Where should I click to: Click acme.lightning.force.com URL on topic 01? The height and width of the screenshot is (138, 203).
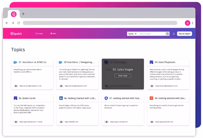point(30,86)
